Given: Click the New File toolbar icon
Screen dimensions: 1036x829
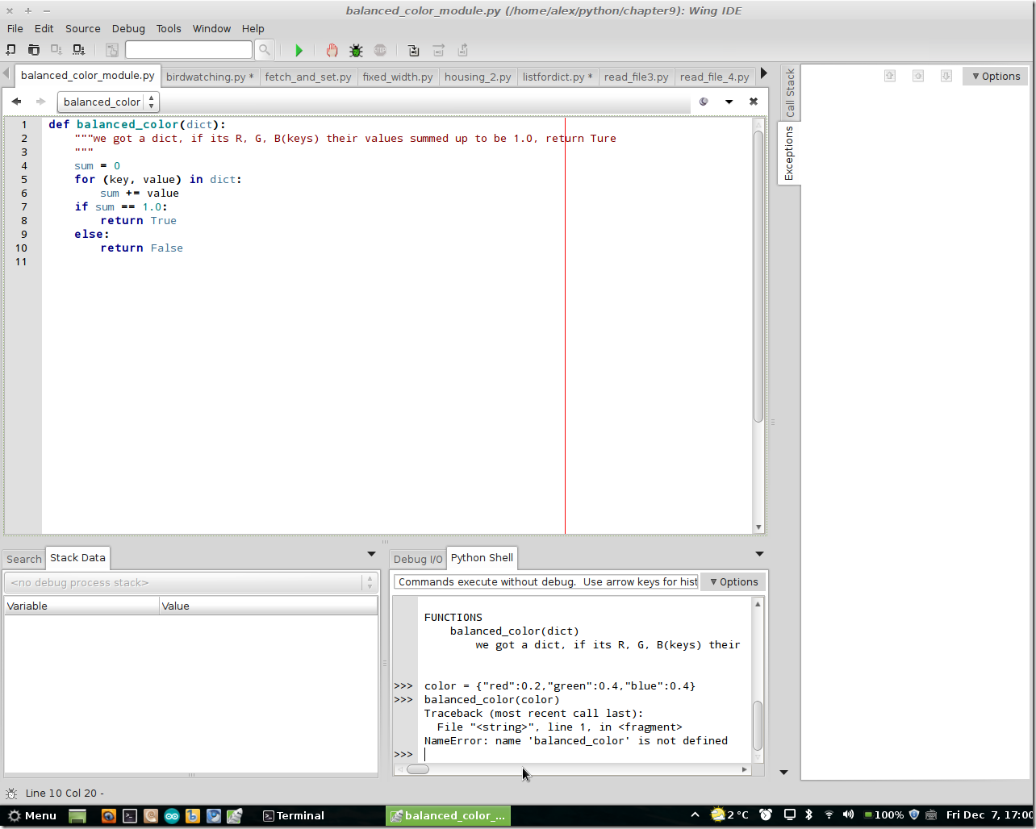Looking at the screenshot, I should click(x=11, y=50).
